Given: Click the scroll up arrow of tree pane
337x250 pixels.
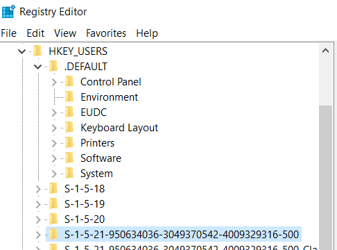Looking at the screenshot, I should pos(325,51).
